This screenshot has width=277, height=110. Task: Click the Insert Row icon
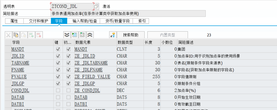(32, 35)
